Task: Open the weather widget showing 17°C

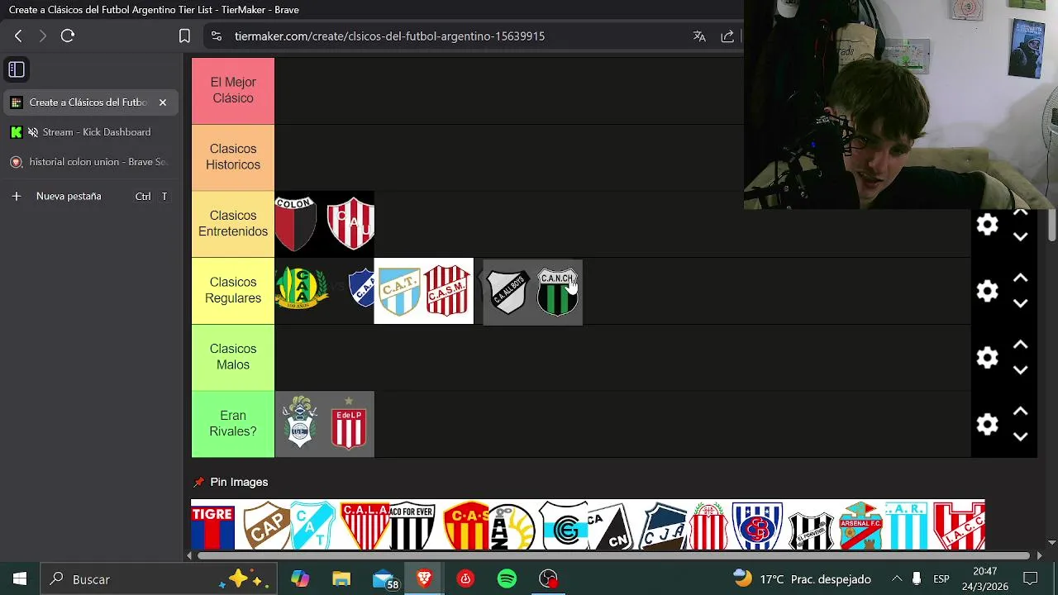Action: 801,579
